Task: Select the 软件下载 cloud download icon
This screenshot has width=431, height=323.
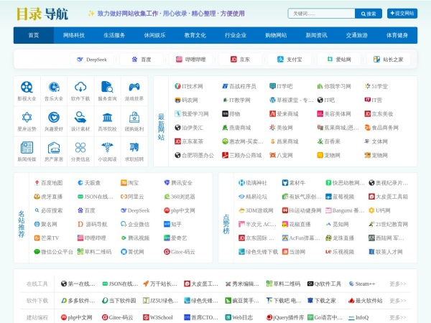Action: (80, 87)
